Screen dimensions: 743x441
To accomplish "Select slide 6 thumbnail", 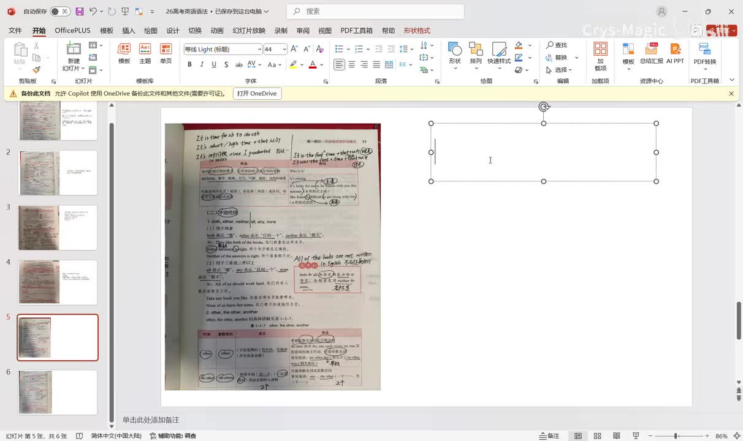I will [x=58, y=393].
